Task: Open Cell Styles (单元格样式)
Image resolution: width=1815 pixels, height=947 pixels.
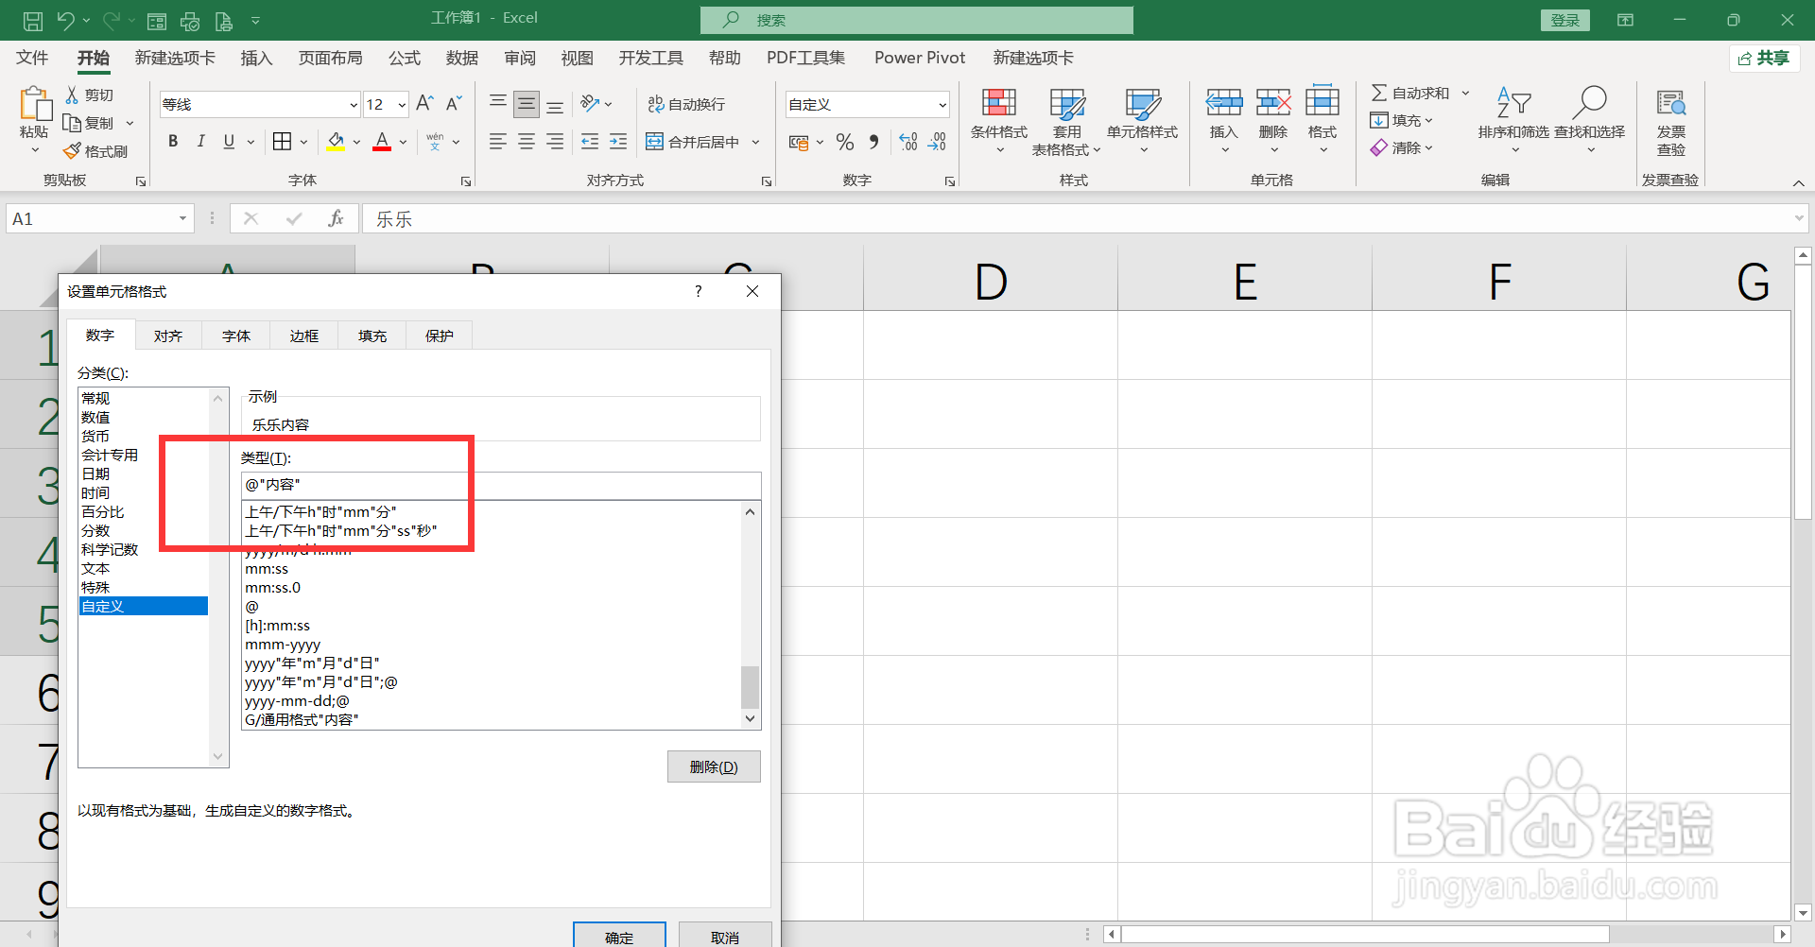Action: click(1143, 121)
